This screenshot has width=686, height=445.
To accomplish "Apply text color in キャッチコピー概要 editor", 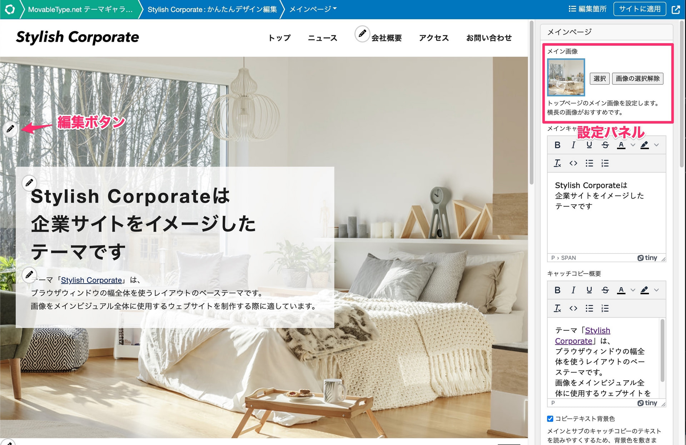I will coord(621,290).
